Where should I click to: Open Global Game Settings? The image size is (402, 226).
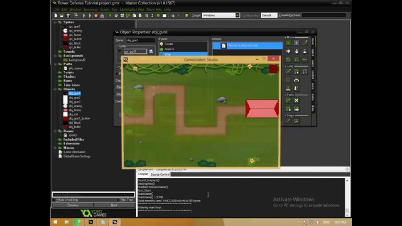click(77, 156)
